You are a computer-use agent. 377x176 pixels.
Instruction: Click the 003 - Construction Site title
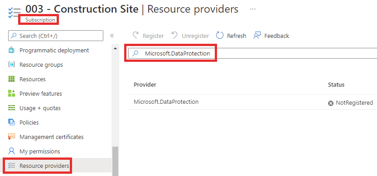click(82, 9)
